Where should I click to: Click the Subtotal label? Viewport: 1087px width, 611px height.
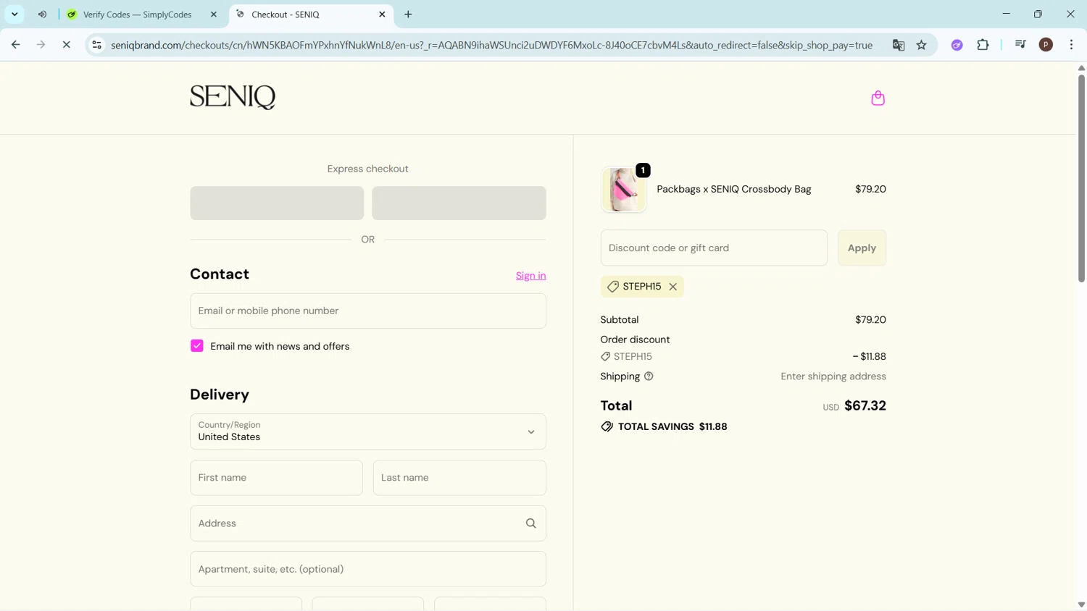[620, 320]
